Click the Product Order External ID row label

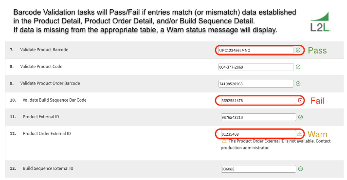pos(47,134)
